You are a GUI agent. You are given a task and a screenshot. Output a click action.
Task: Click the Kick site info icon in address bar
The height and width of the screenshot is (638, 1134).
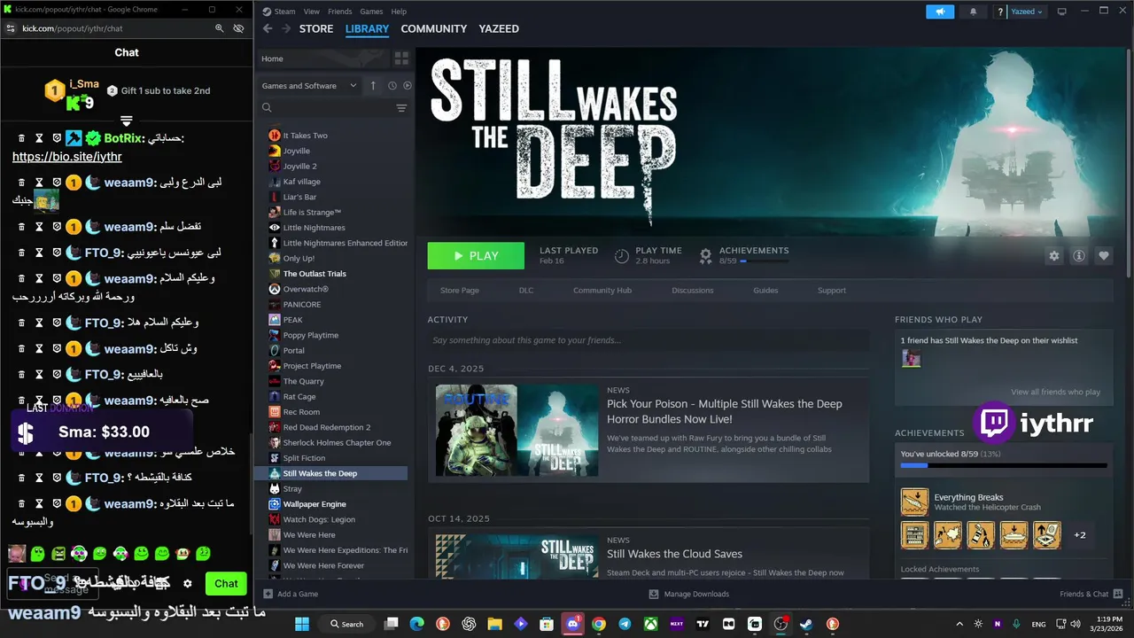click(x=10, y=28)
